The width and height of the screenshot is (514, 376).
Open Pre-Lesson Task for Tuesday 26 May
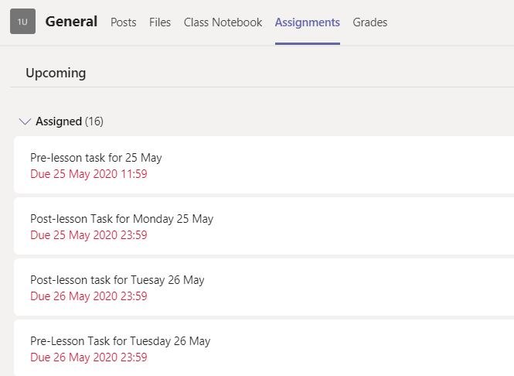pyautogui.click(x=120, y=341)
